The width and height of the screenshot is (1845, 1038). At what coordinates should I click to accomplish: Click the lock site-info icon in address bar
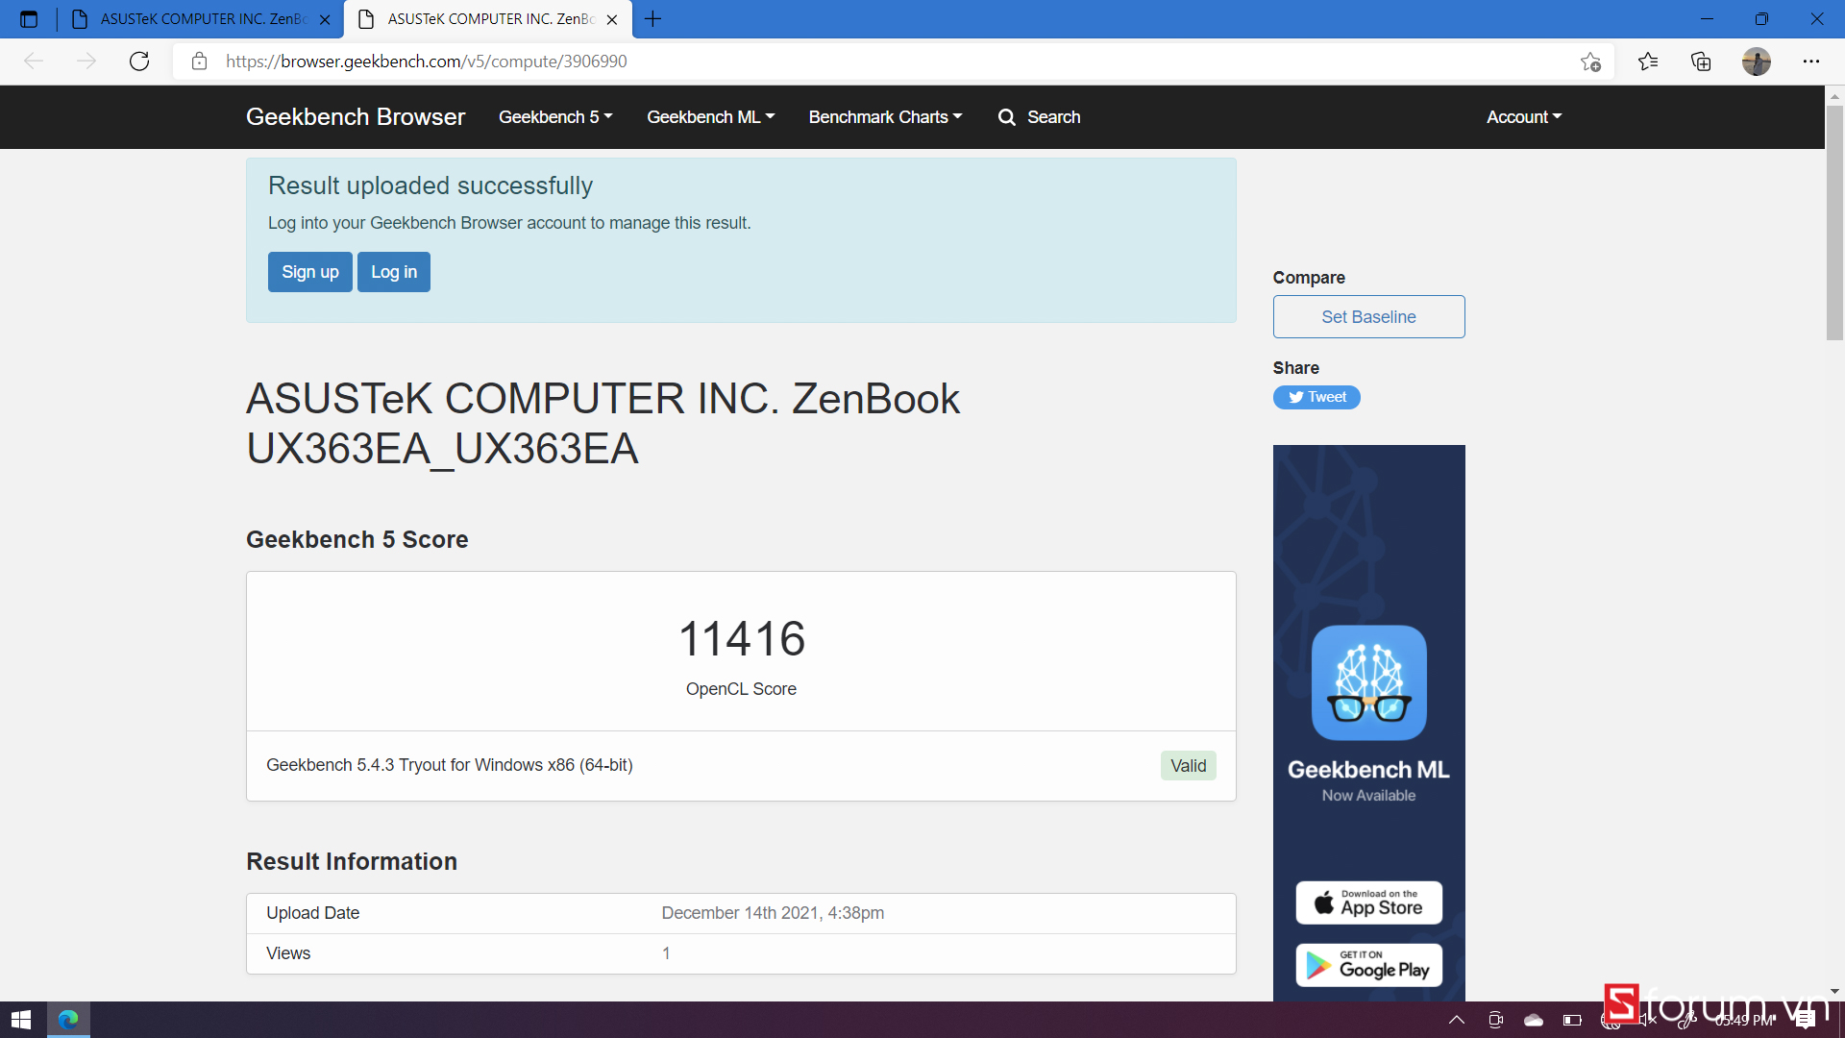(199, 62)
